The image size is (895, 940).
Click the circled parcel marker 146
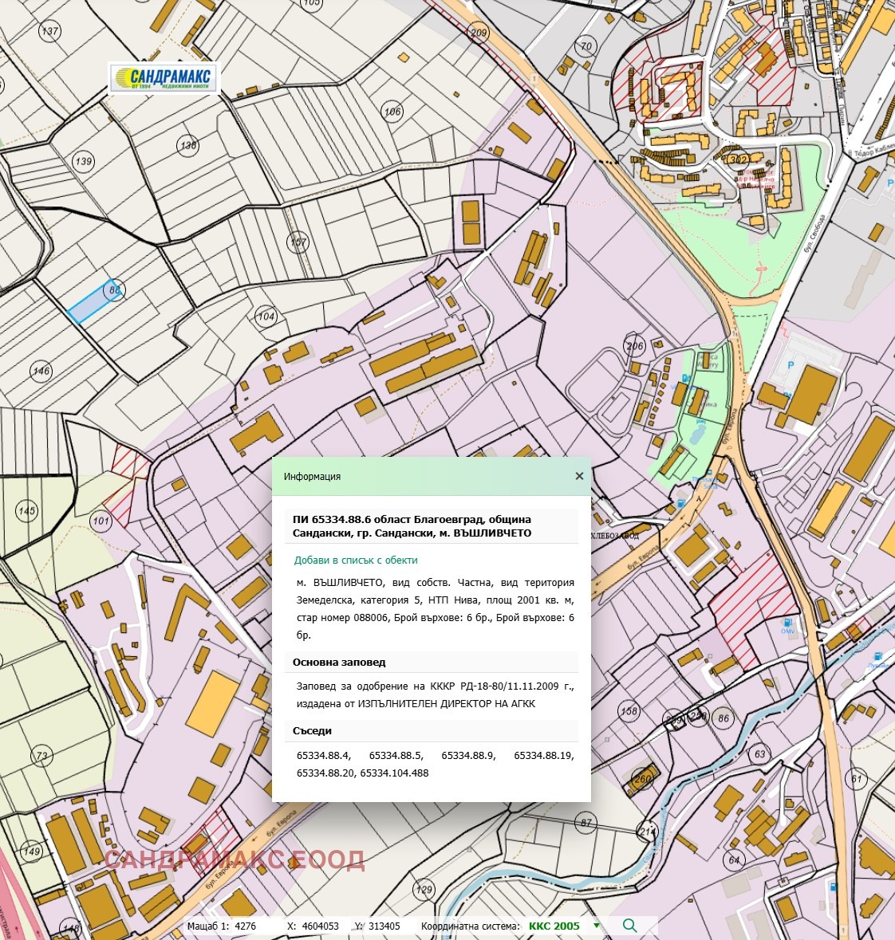pyautogui.click(x=39, y=370)
